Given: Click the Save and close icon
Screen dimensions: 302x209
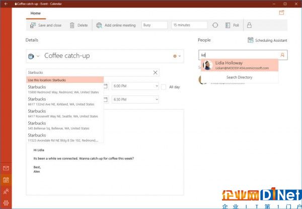Looking at the screenshot, I should click(x=33, y=25).
